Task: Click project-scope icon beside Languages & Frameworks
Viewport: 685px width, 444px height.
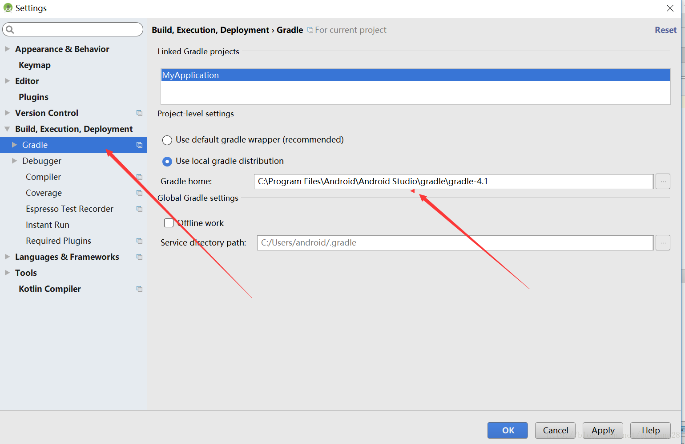Action: (x=139, y=257)
